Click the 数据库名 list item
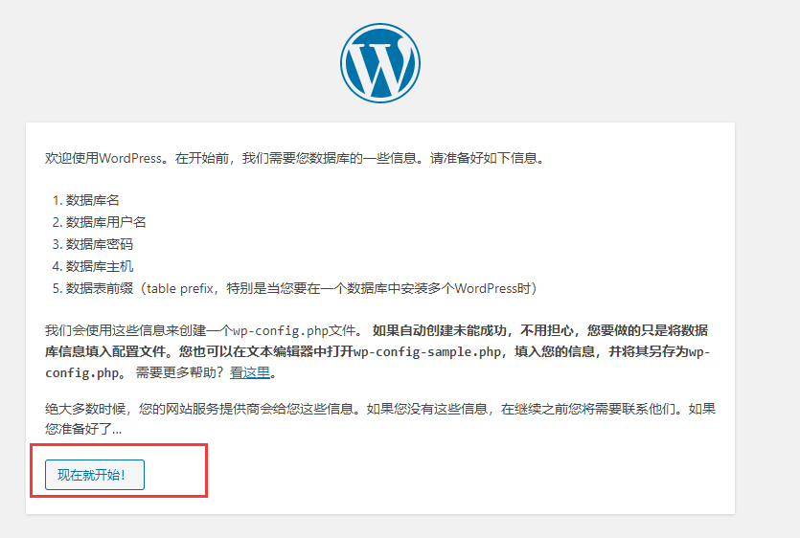The width and height of the screenshot is (800, 538). (x=92, y=200)
